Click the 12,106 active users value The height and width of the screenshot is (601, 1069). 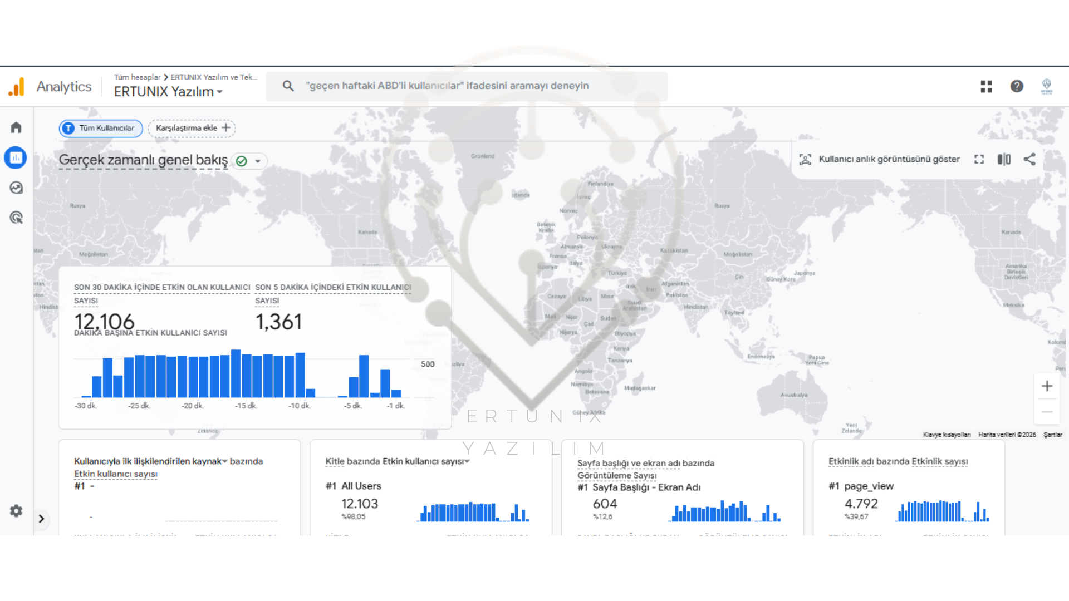click(x=104, y=321)
